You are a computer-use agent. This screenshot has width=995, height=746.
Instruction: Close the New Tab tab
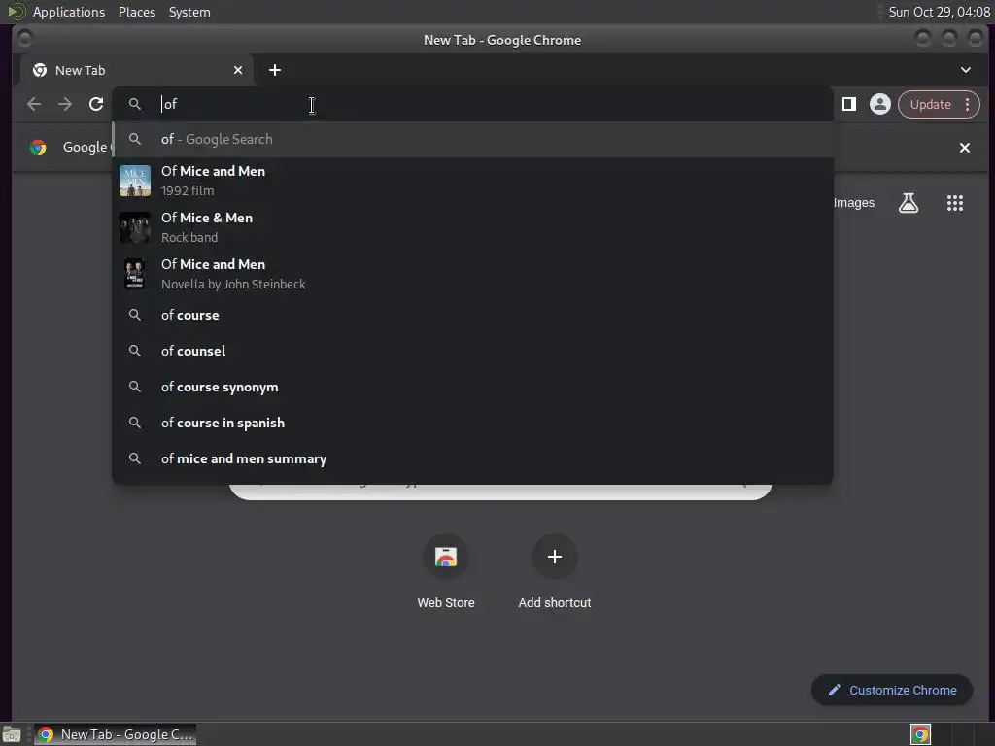(238, 70)
